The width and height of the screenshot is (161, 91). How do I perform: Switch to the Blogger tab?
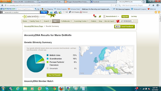point(77,2)
